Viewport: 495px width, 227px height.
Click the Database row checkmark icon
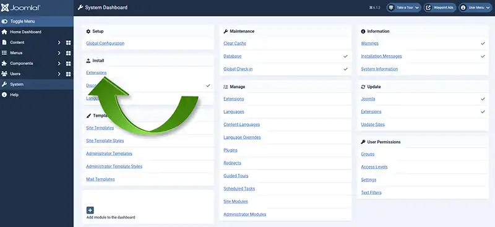345,56
